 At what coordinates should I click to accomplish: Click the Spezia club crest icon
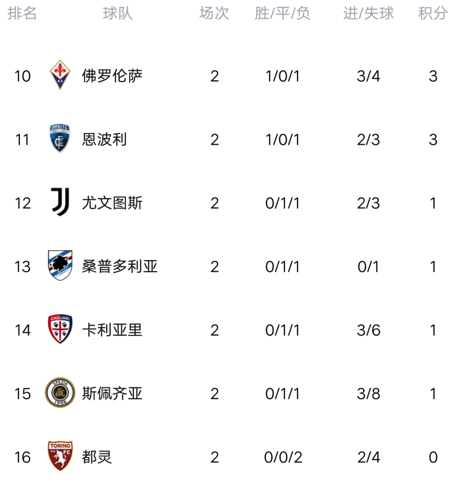60,393
